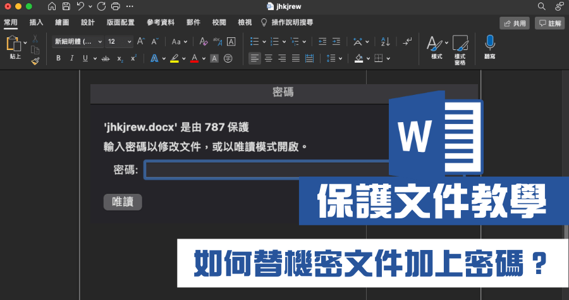Screen dimensions: 569x300
Task: Align text right
Action: click(283, 58)
